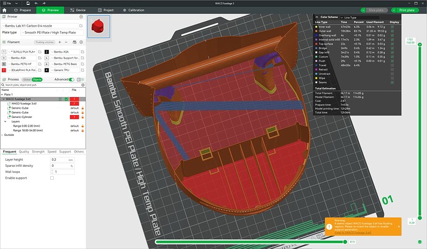Open printer settings gear icon

81,17
